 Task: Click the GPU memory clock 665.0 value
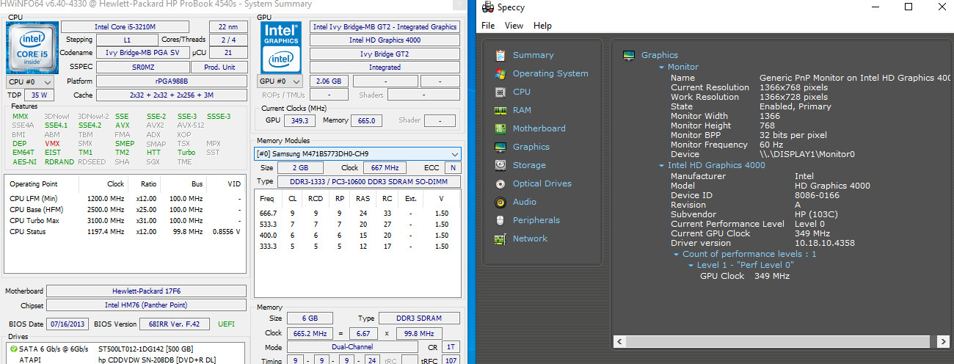point(366,120)
